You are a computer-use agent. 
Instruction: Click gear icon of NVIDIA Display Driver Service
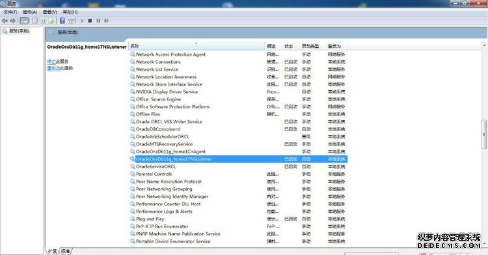[x=133, y=91]
